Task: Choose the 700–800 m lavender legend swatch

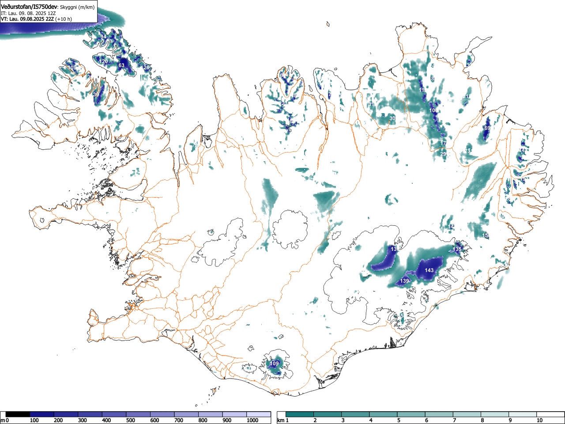Action: (x=186, y=414)
